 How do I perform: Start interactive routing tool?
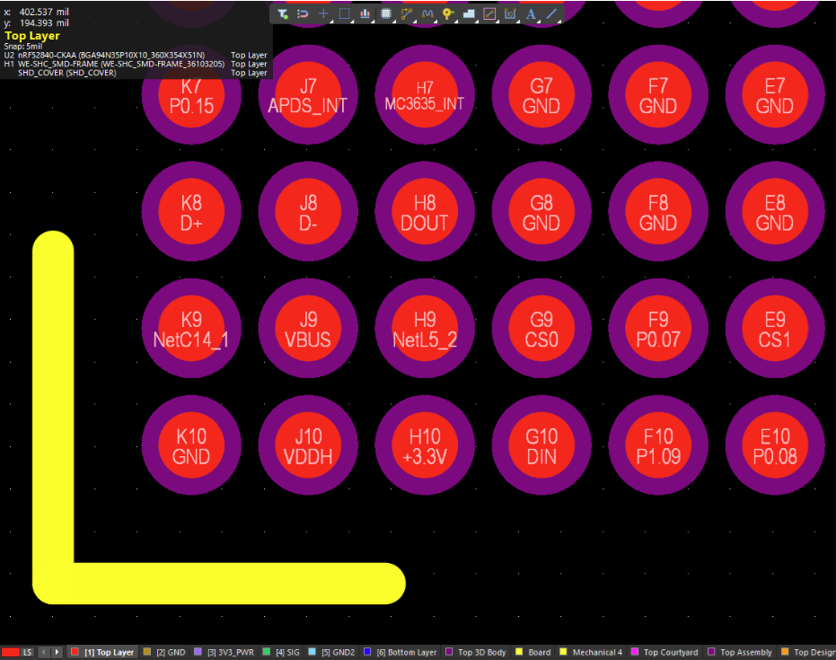tap(407, 13)
